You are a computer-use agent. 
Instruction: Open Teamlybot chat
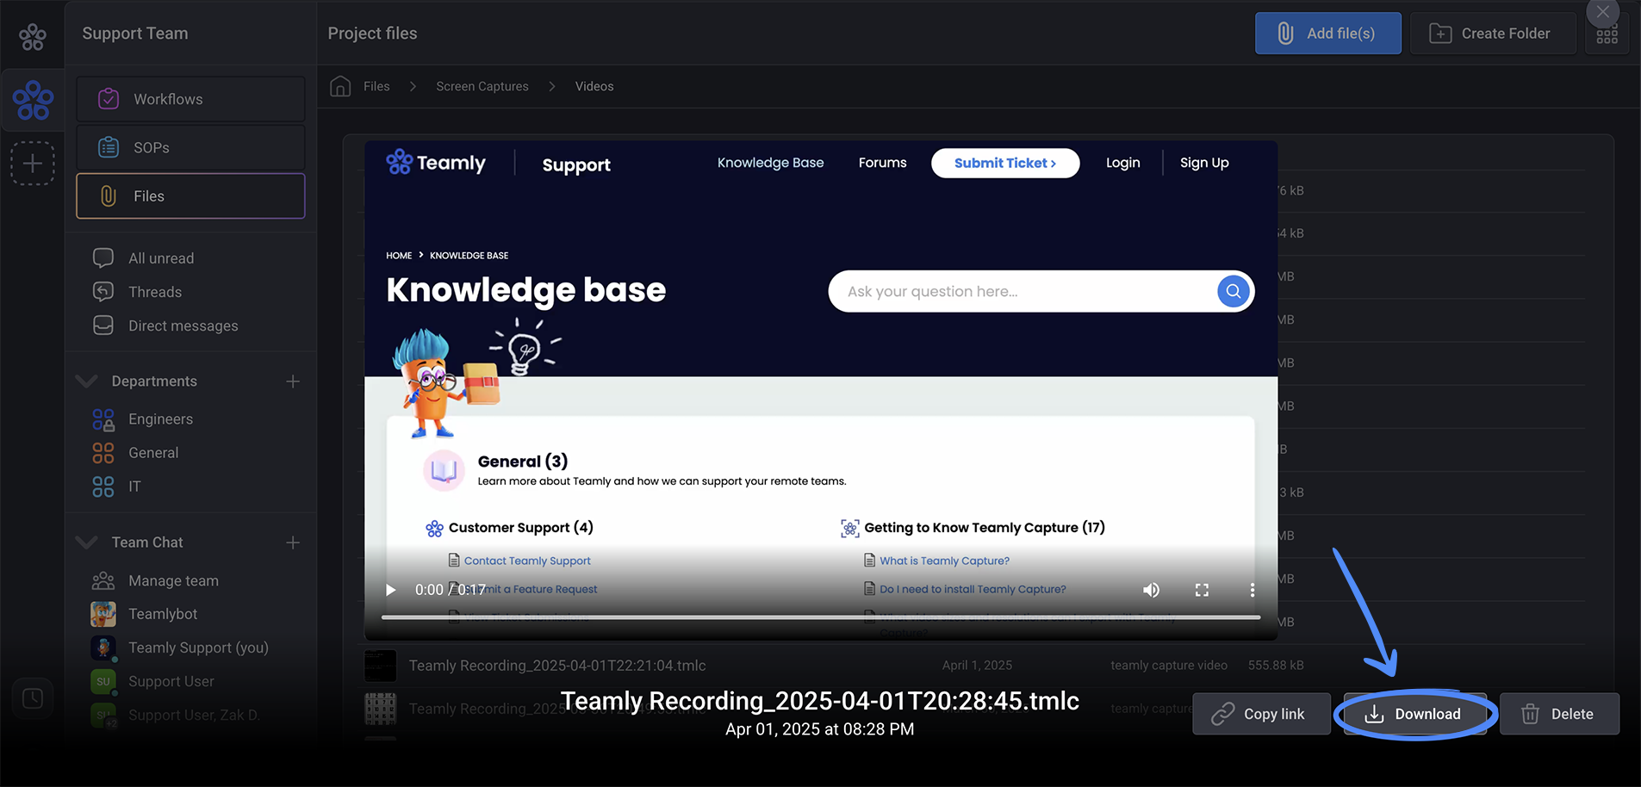(163, 614)
